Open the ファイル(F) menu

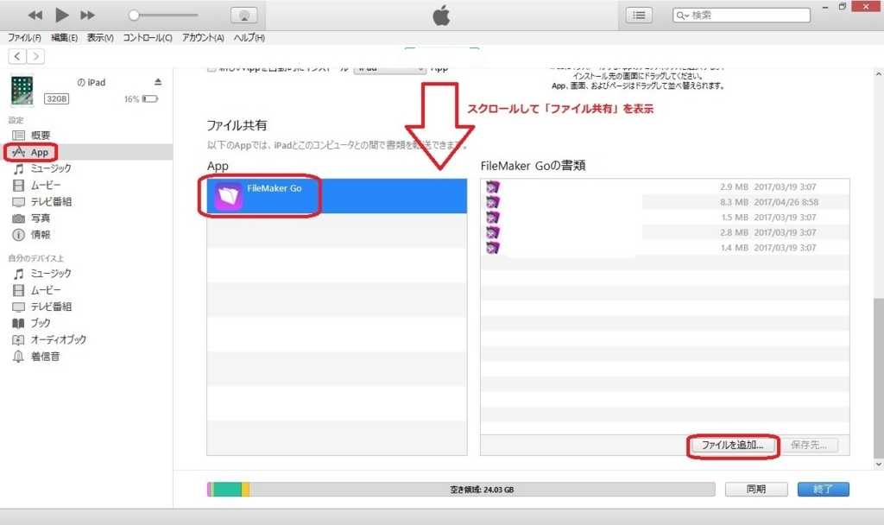click(24, 38)
